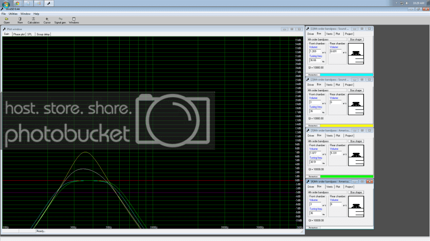This screenshot has height=241, width=430.
Task: Open Project tab in project [1]
Action: coord(349,34)
